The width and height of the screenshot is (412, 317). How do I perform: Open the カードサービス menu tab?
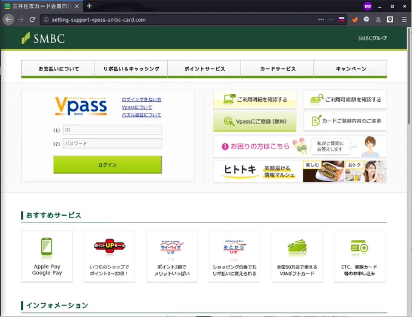277,69
